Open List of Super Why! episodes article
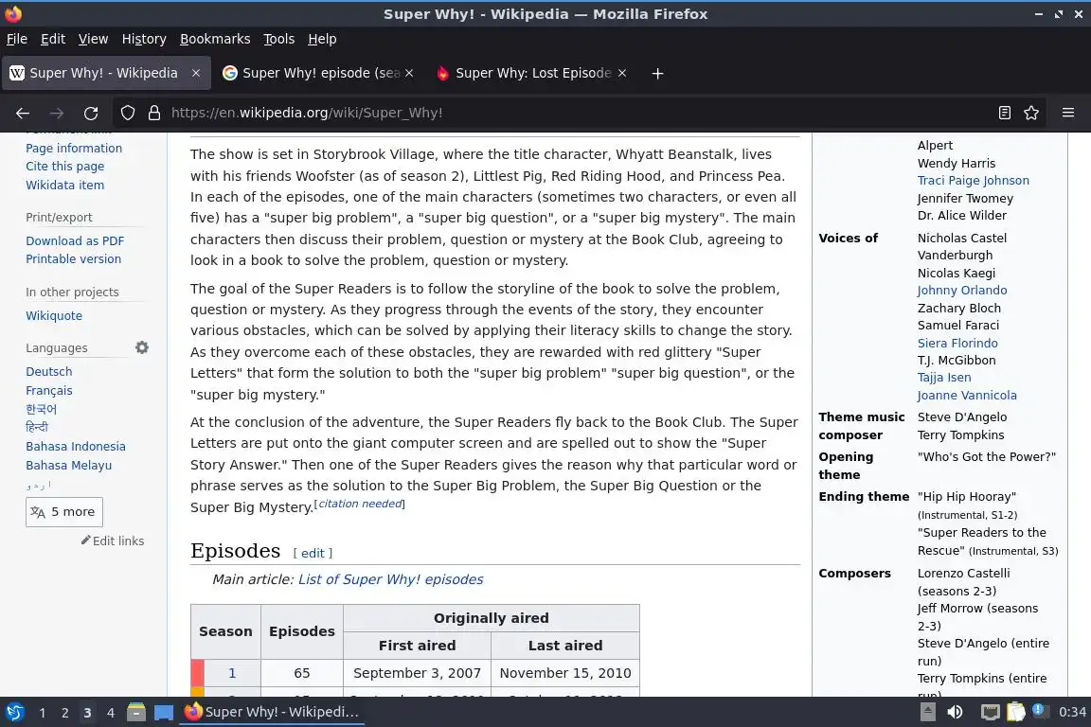1091x727 pixels. coord(390,579)
